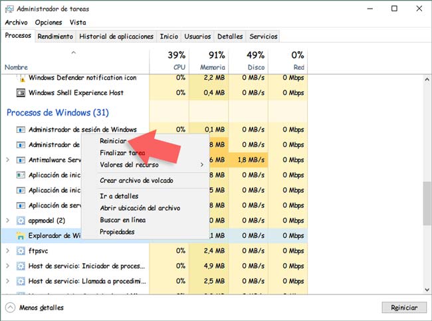The height and width of the screenshot is (321, 432).
Task: Click the Reiniciar button at bottom right
Action: (x=404, y=308)
